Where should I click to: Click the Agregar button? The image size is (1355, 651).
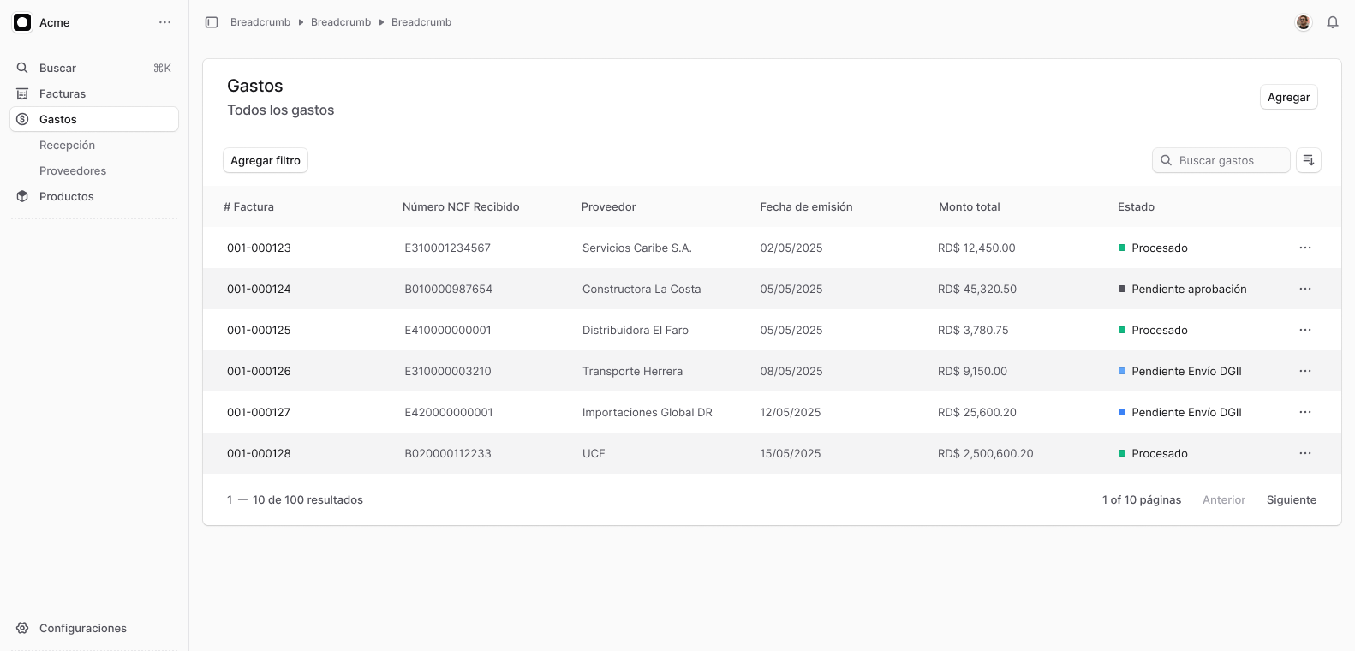click(1288, 97)
